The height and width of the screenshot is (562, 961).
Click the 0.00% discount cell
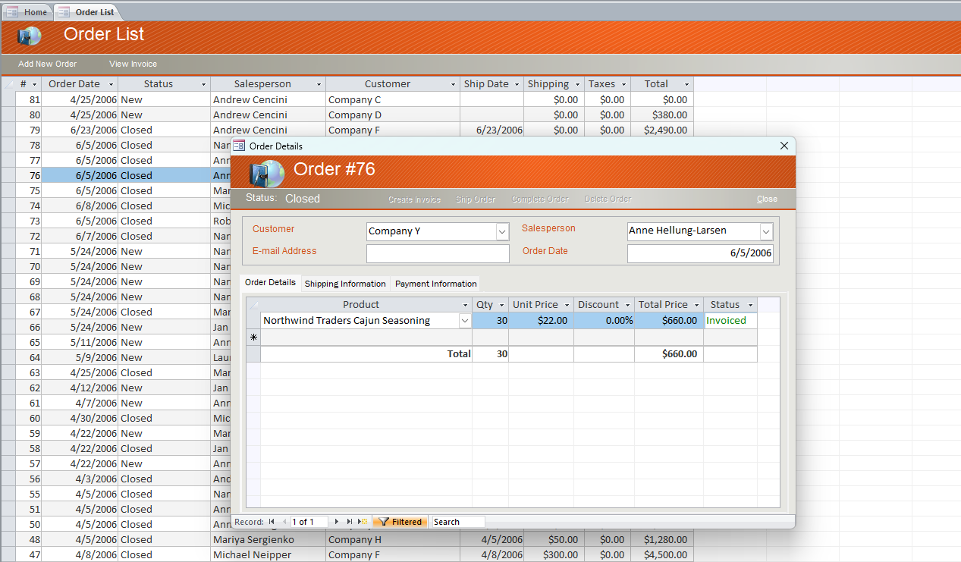[604, 321]
